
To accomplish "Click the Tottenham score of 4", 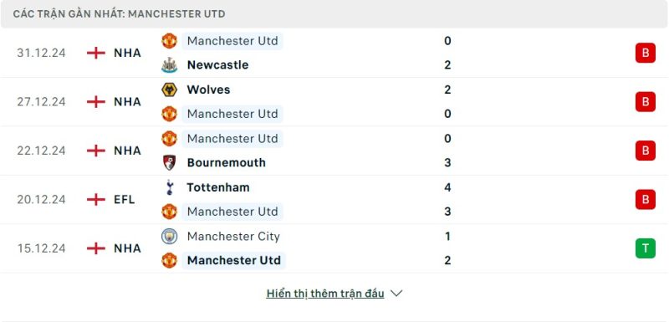I will pyautogui.click(x=447, y=187).
